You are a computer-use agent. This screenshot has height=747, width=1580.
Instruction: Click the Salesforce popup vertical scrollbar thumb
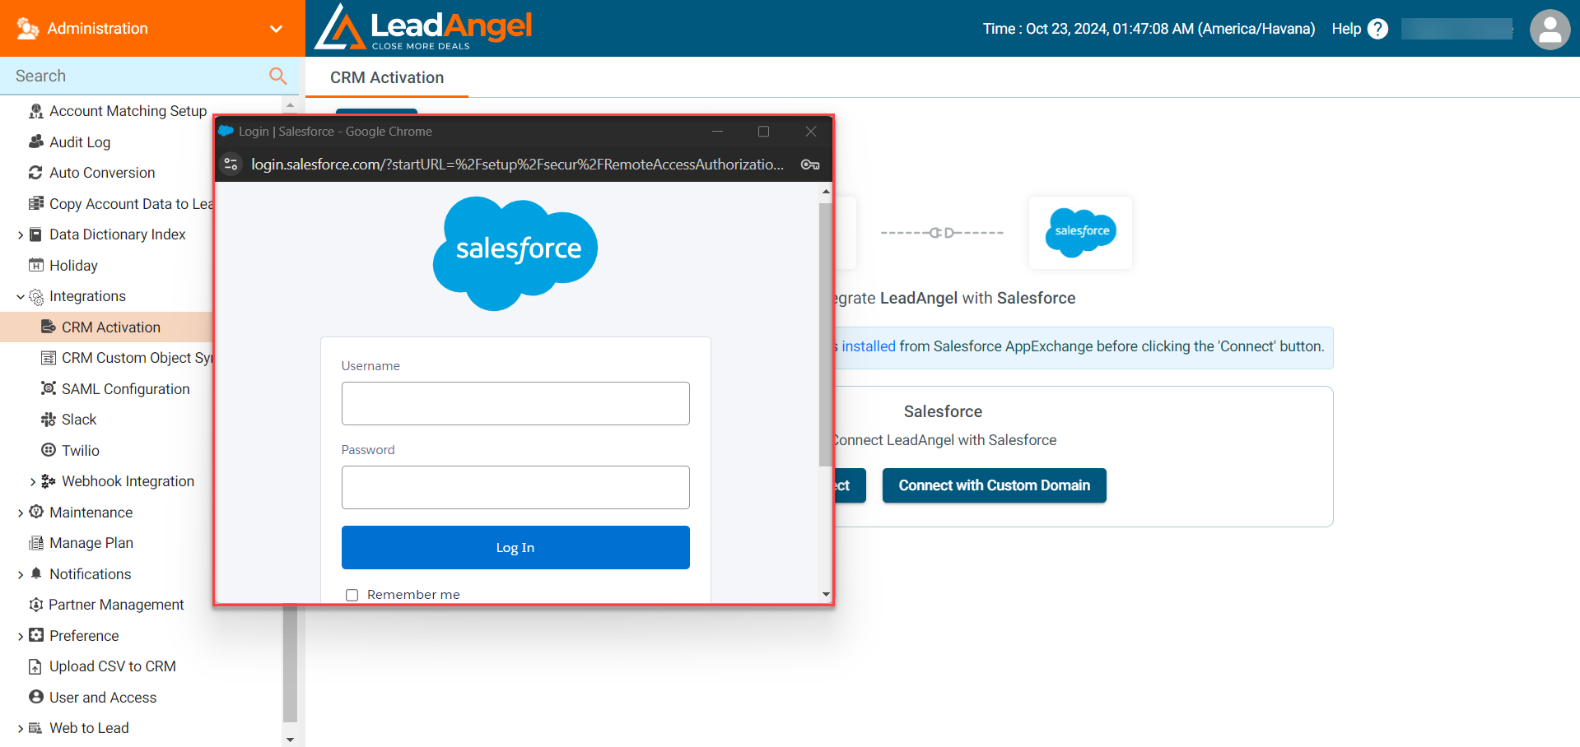(825, 334)
